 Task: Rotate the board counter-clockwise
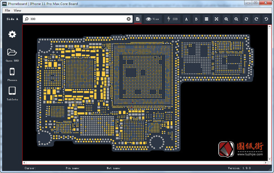266,19
